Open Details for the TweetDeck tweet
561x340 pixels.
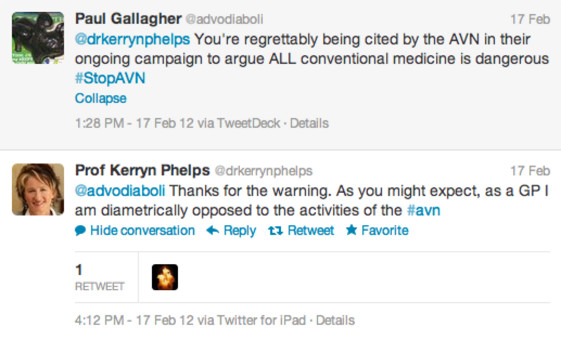[309, 123]
